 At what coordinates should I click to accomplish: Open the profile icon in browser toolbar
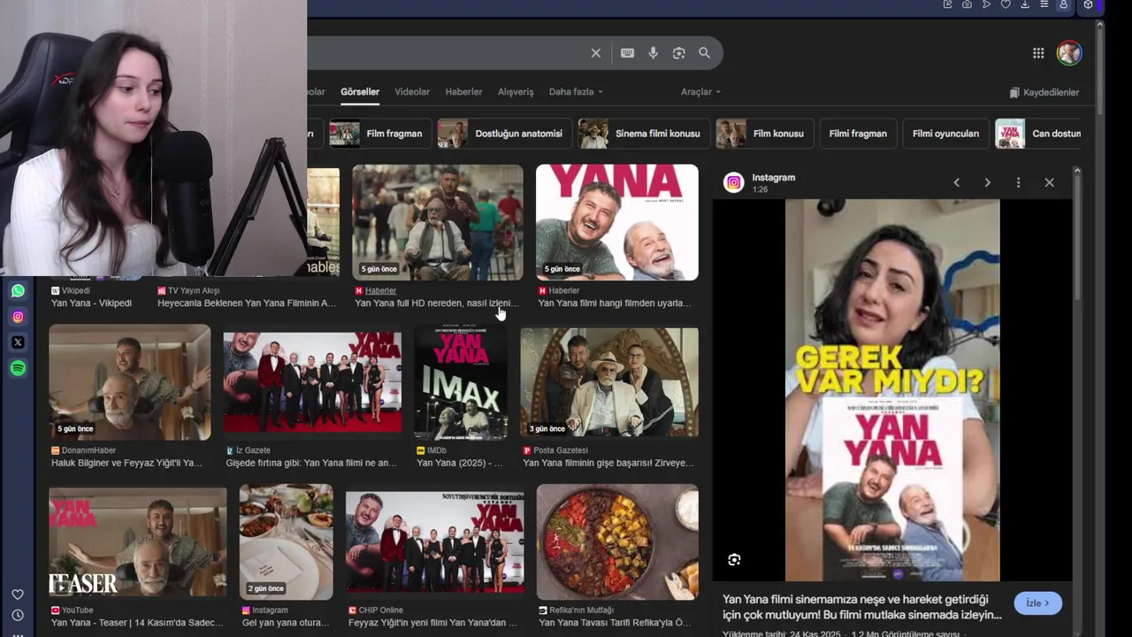[x=1064, y=4]
